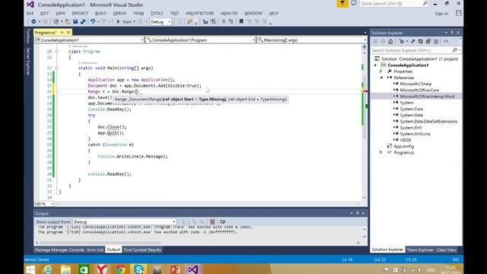The width and height of the screenshot is (487, 274).
Task: Switch to the Error List tab
Action: pos(95,250)
